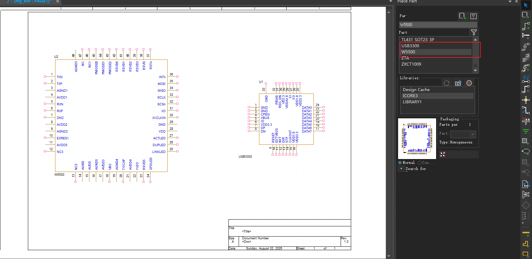The image size is (532, 259).
Task: Close the my_sch PAGE1 tab
Action: pos(58,2)
